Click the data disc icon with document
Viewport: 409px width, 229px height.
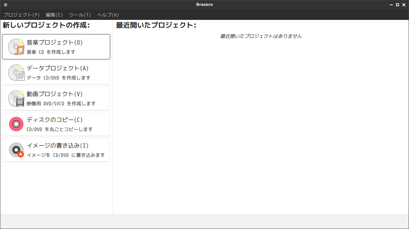coord(16,73)
